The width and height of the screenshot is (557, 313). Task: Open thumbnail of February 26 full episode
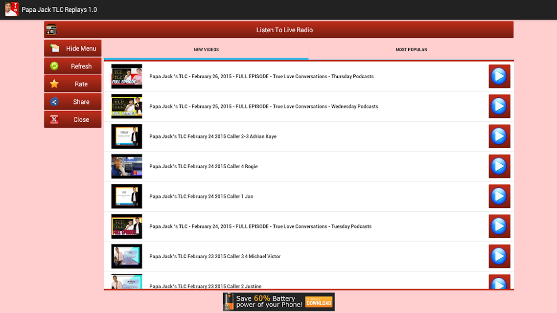coord(126,76)
